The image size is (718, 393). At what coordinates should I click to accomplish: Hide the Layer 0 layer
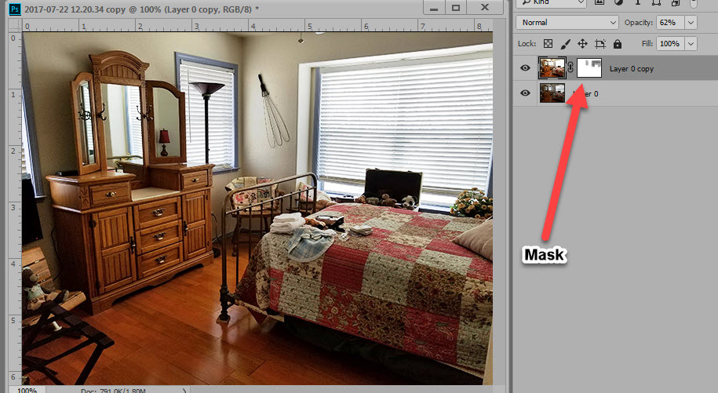pyautogui.click(x=525, y=93)
